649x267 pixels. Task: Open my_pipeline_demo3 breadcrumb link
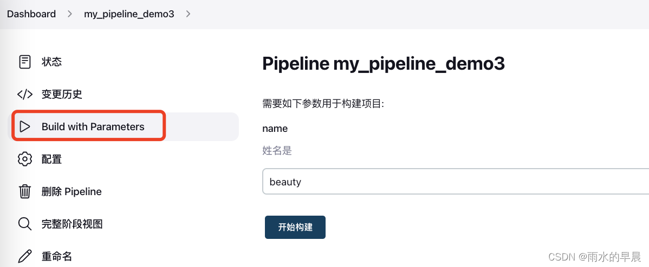coord(129,14)
